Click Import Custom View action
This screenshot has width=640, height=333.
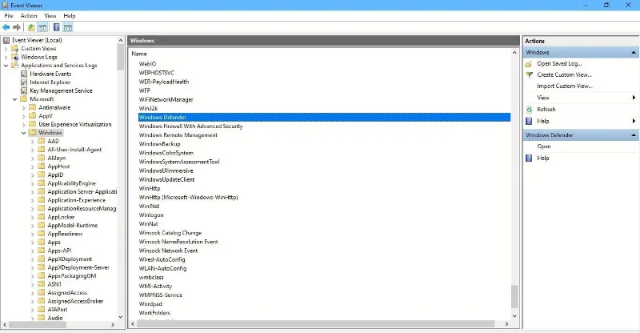pos(565,86)
